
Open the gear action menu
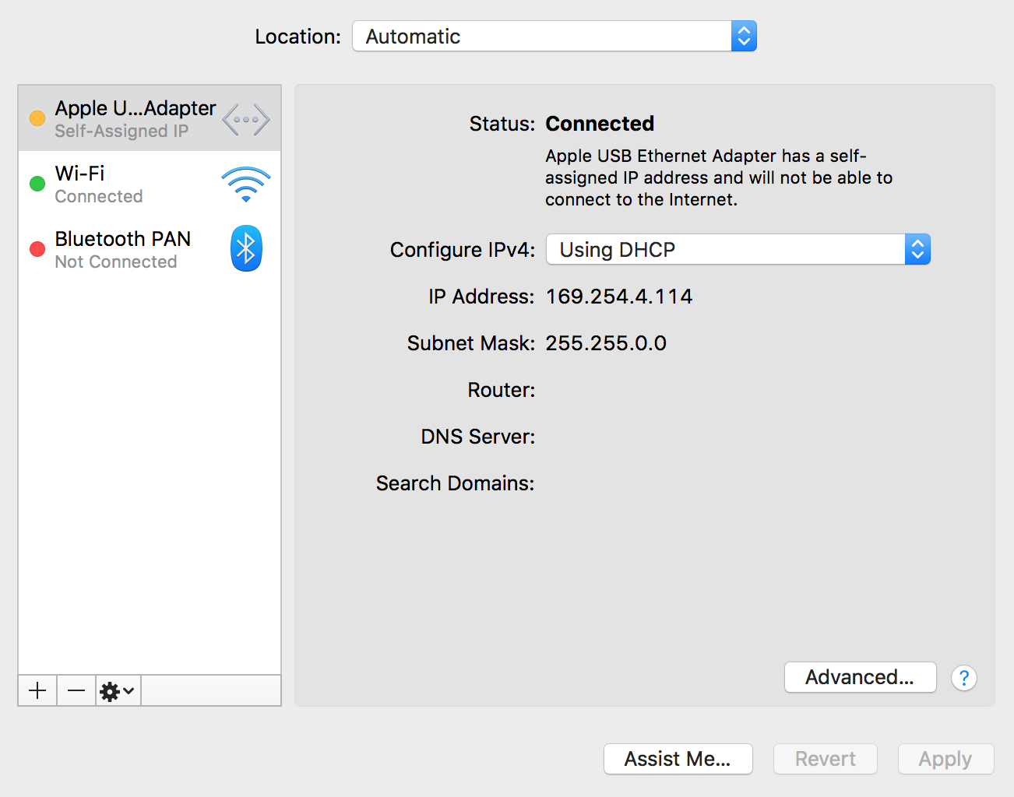[118, 690]
